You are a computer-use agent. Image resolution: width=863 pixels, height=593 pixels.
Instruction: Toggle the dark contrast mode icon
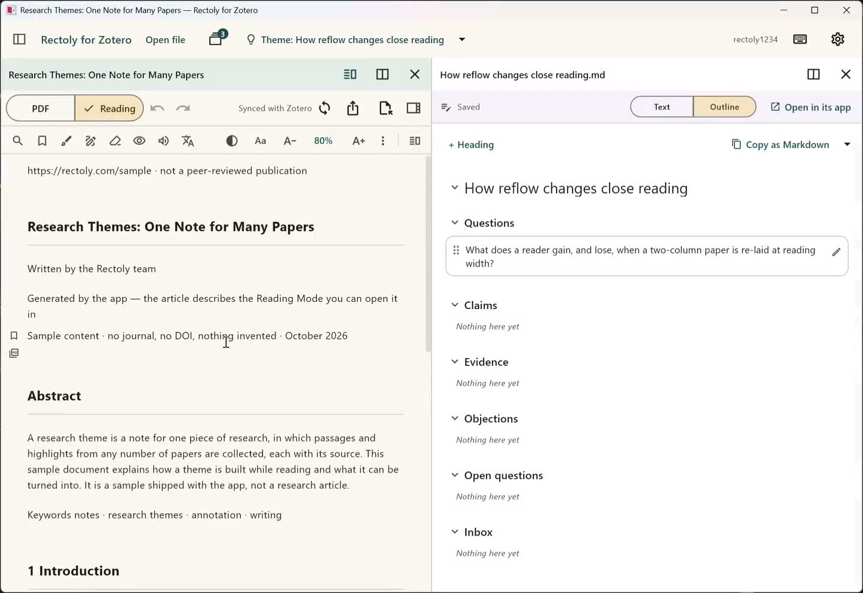(232, 141)
